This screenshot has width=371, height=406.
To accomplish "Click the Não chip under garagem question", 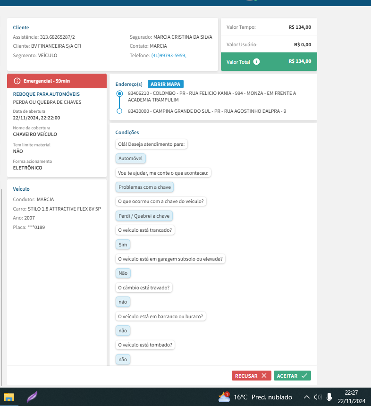I will click(x=123, y=273).
